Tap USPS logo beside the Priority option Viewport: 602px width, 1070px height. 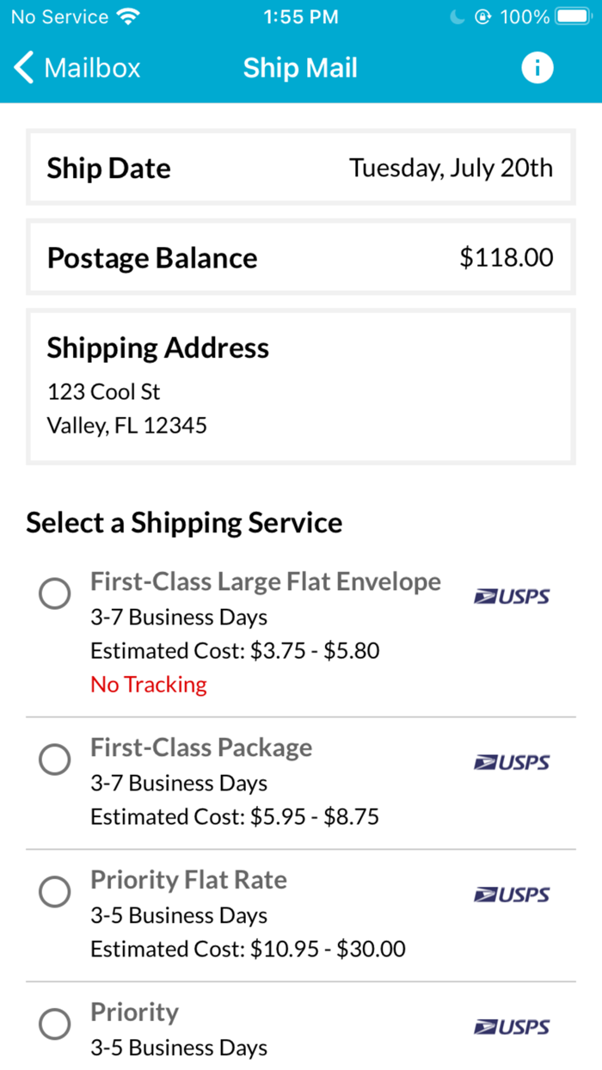pyautogui.click(x=512, y=1028)
